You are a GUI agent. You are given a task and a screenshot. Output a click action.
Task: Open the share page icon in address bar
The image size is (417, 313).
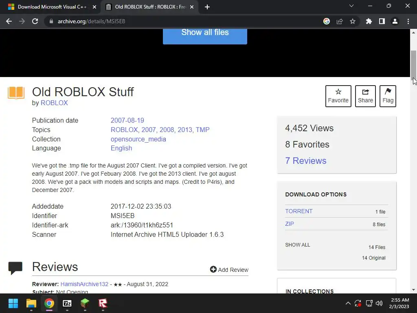(340, 21)
